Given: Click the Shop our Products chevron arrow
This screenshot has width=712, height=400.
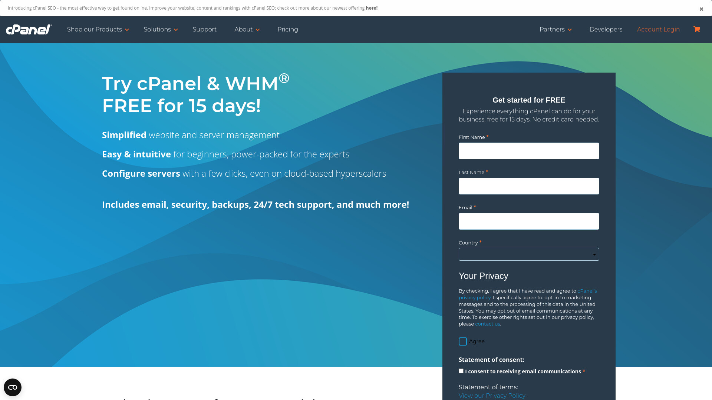Looking at the screenshot, I should [x=127, y=30].
